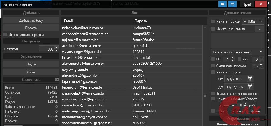Image resolution: width=271 pixels, height=126 pixels.
Task: Select row federici.bnf@terra.com.br
Action: 132,87
